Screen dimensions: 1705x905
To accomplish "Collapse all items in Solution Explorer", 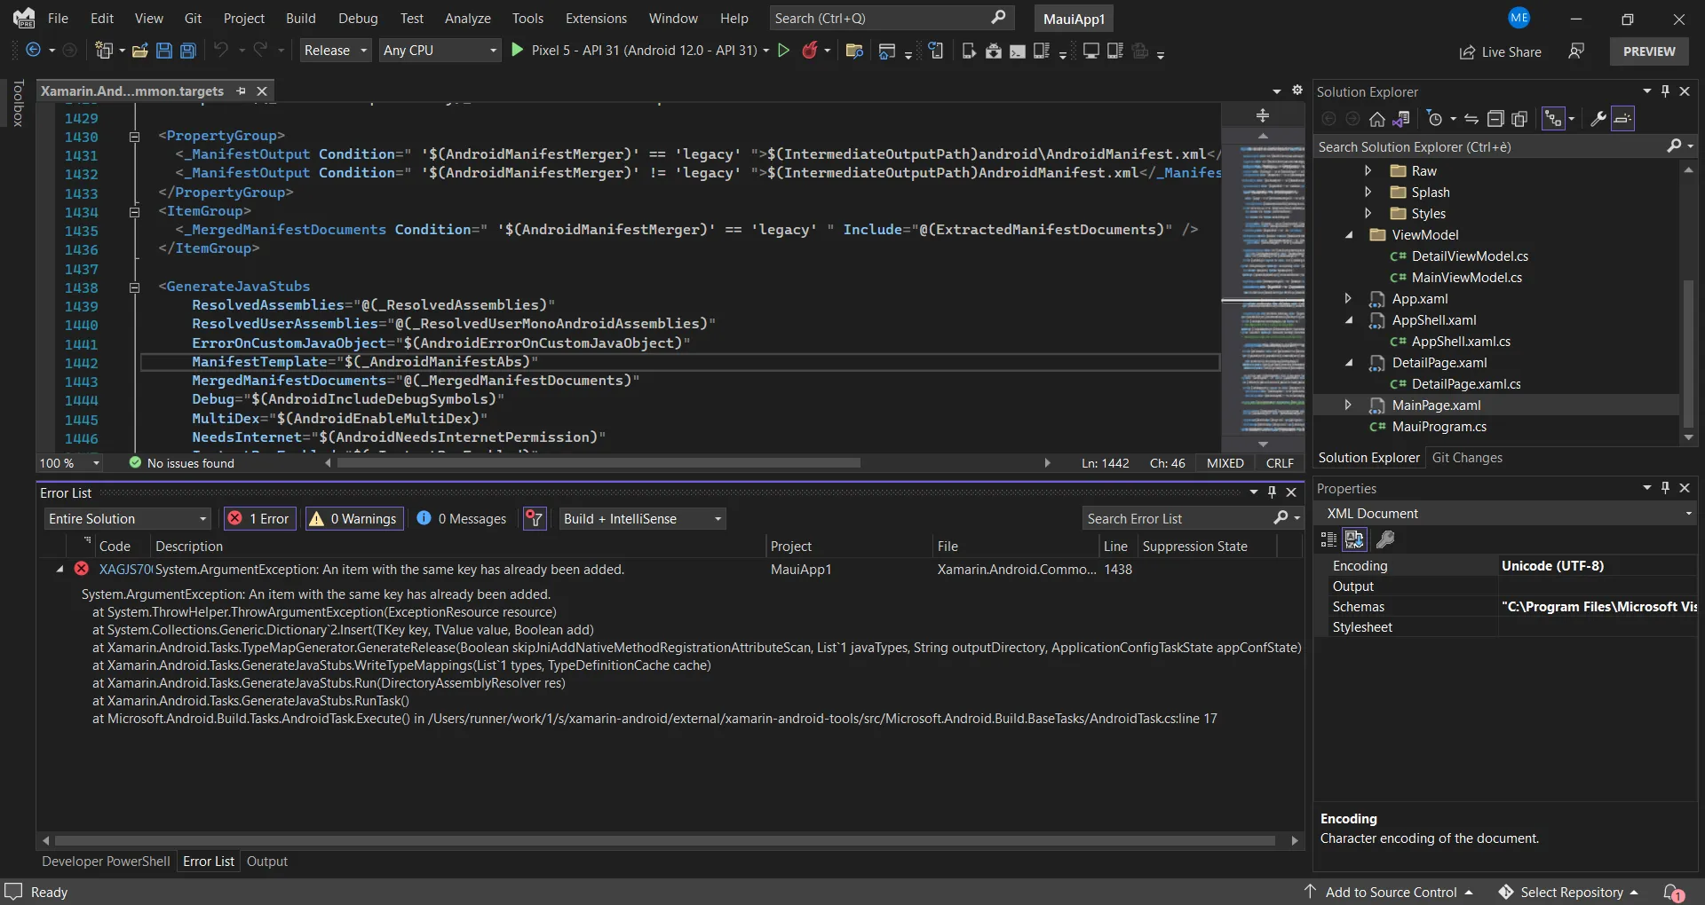I will 1495,119.
